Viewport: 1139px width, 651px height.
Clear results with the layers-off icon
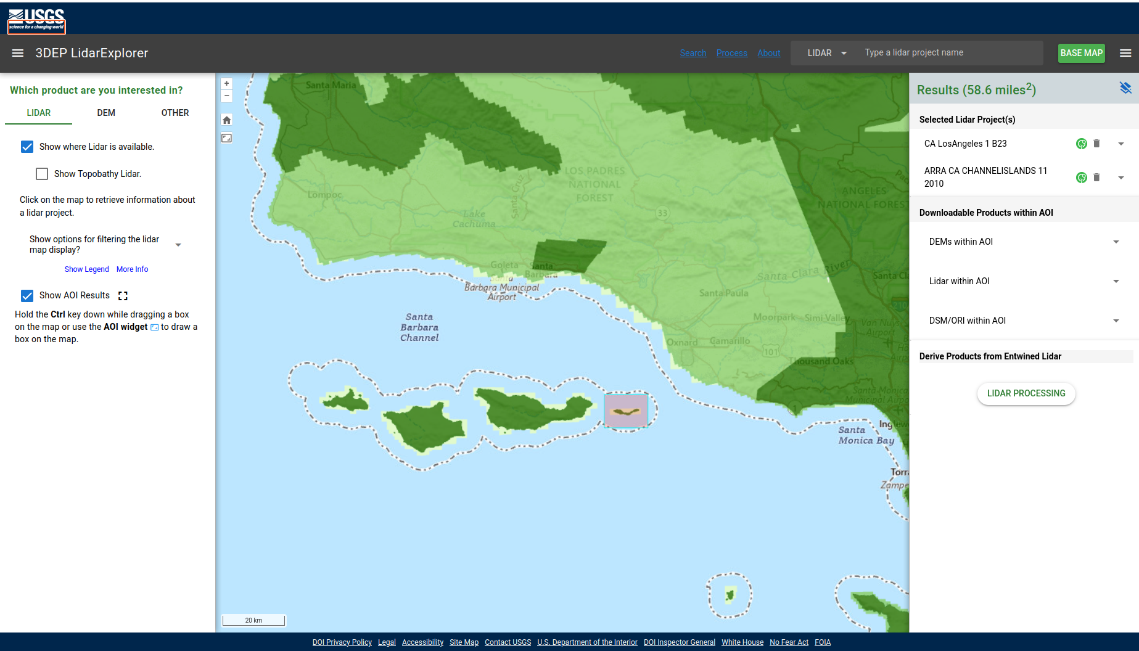point(1125,88)
